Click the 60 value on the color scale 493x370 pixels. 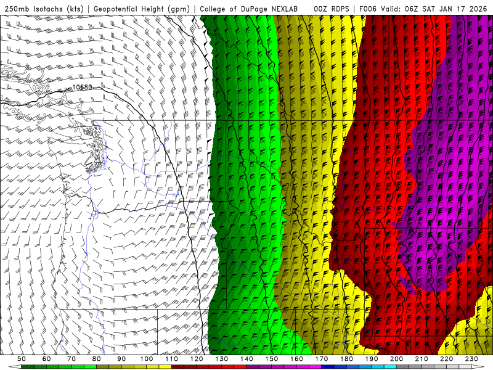tap(46, 359)
